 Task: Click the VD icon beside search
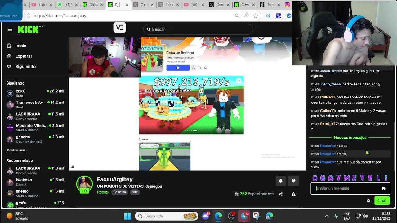click(120, 28)
